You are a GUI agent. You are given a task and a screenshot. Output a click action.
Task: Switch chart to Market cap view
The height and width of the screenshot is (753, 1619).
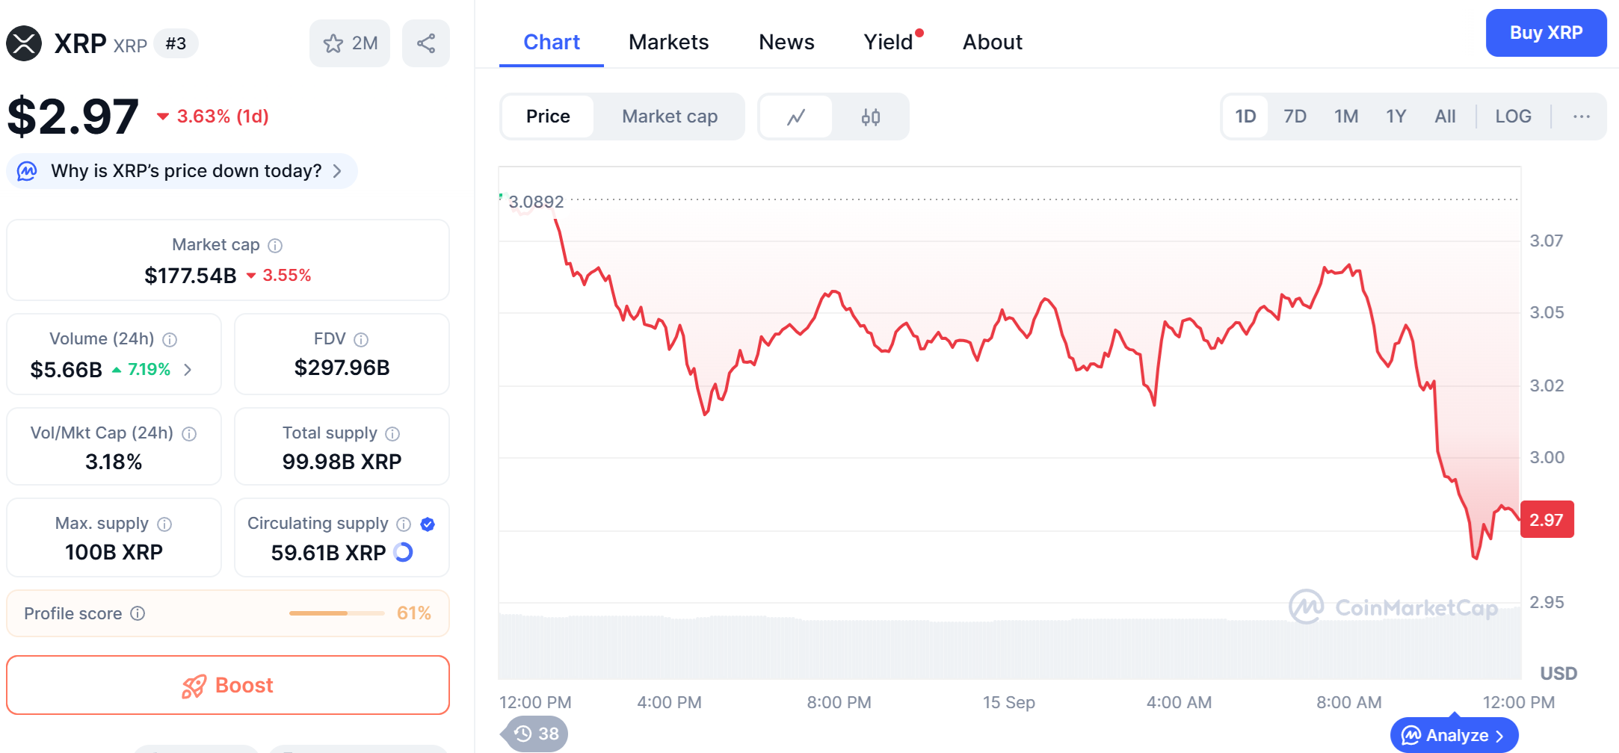click(670, 117)
